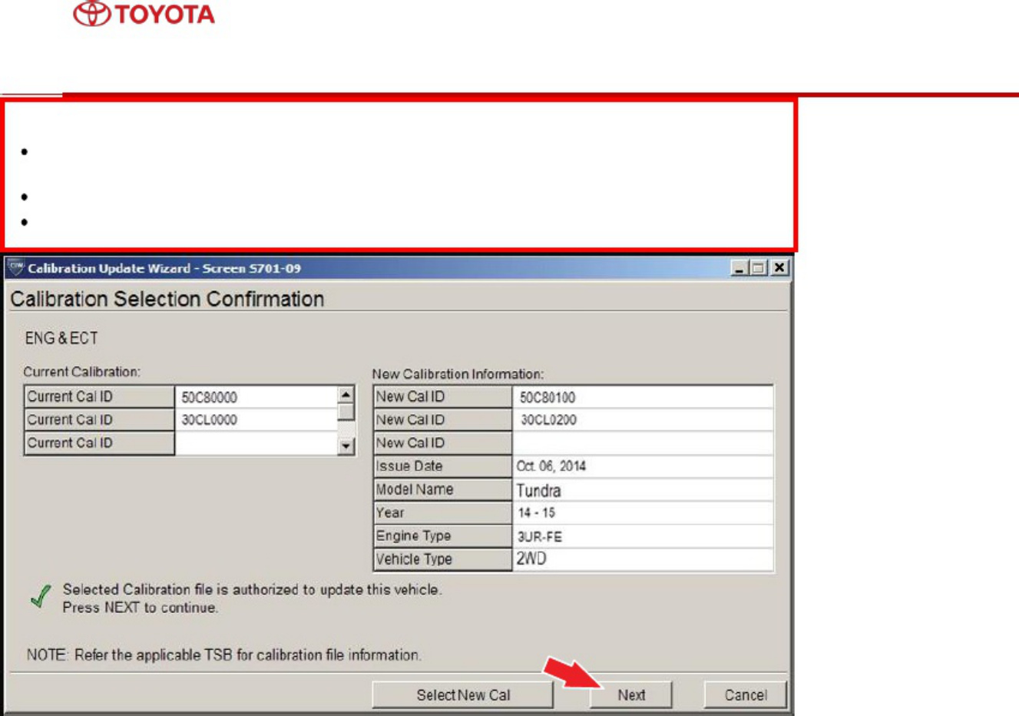Click the Year row label
Viewport: 1019px width, 716px height.
point(443,513)
